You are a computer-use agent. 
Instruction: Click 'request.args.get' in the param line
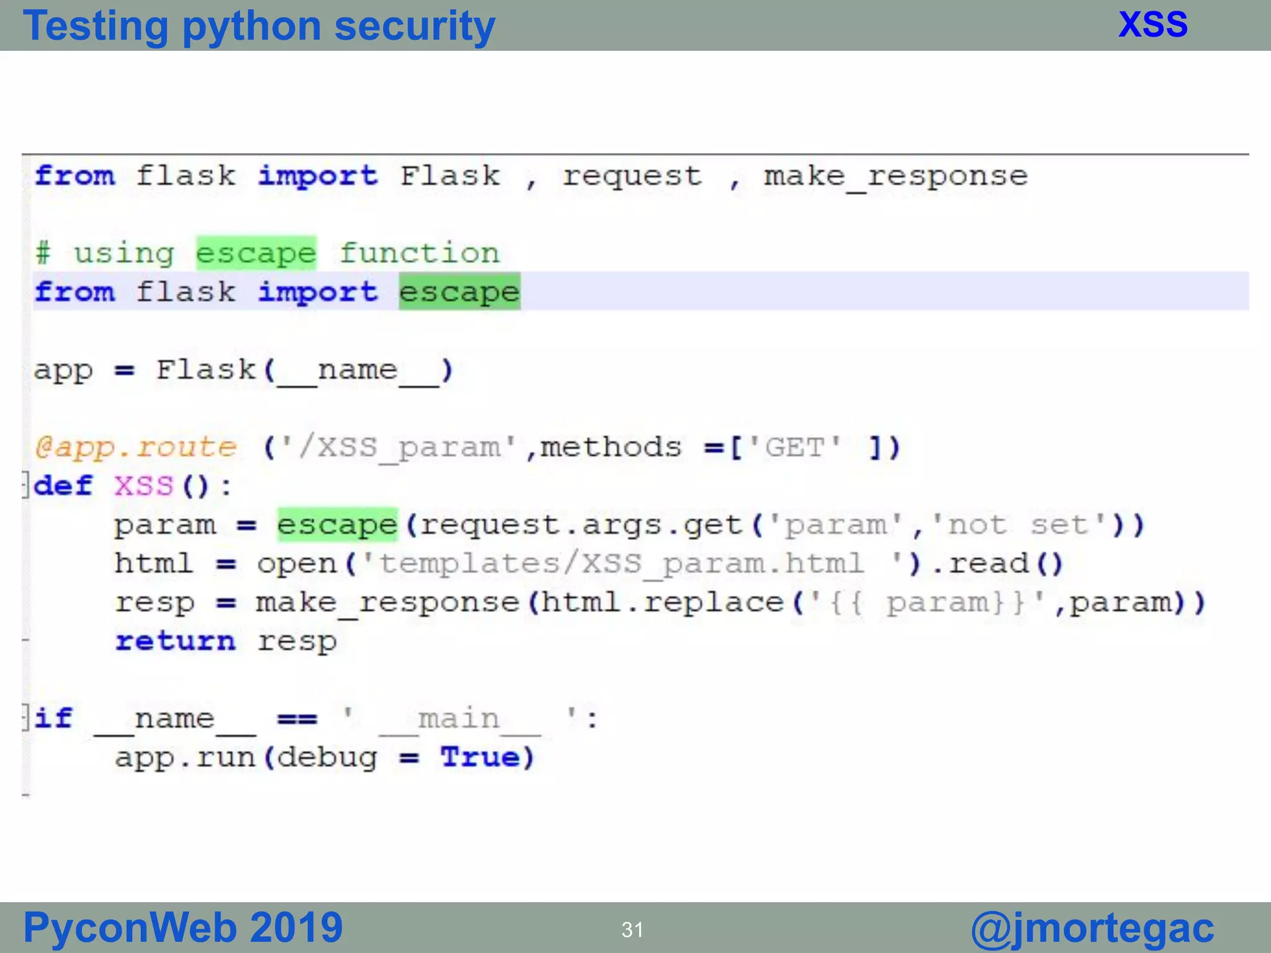pos(582,526)
